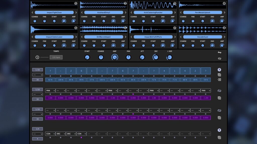Image resolution: width=257 pixels, height=144 pixels.
Task: Toggle step dot under first PAN dropdown
Action: (x=50, y=94)
